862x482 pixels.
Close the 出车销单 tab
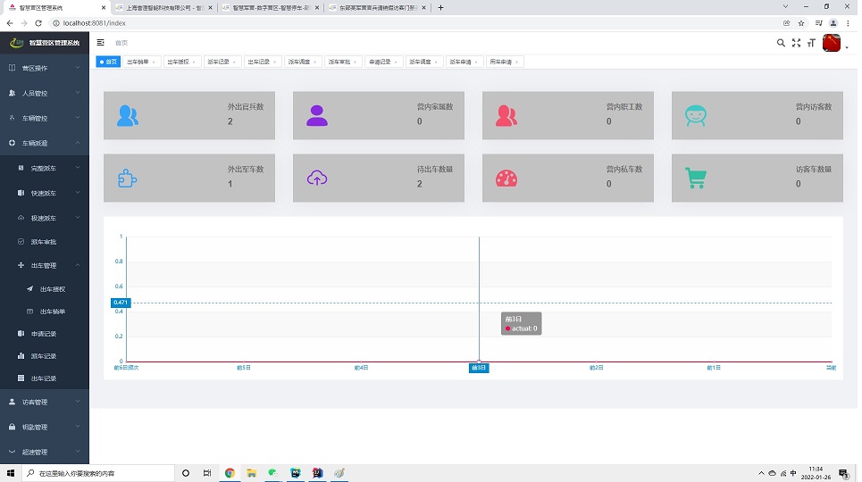click(x=155, y=62)
